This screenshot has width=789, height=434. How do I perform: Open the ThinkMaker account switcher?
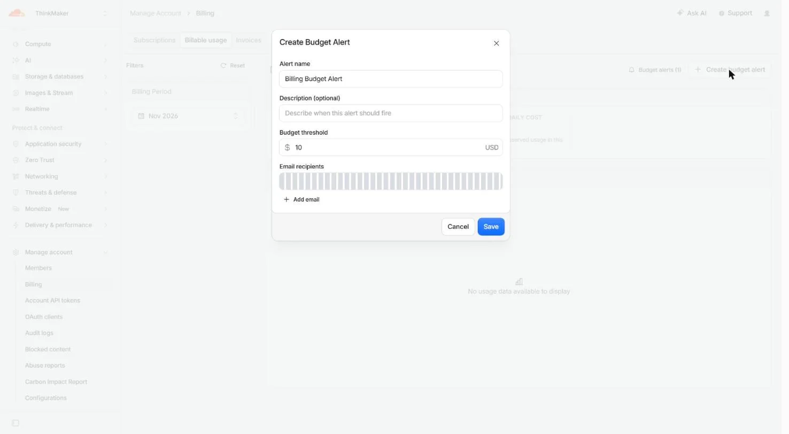coord(71,13)
